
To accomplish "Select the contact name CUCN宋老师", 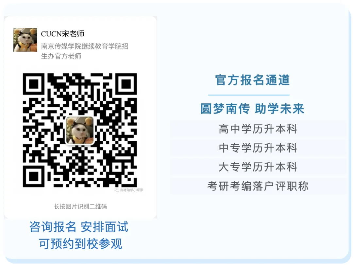I will [62, 34].
